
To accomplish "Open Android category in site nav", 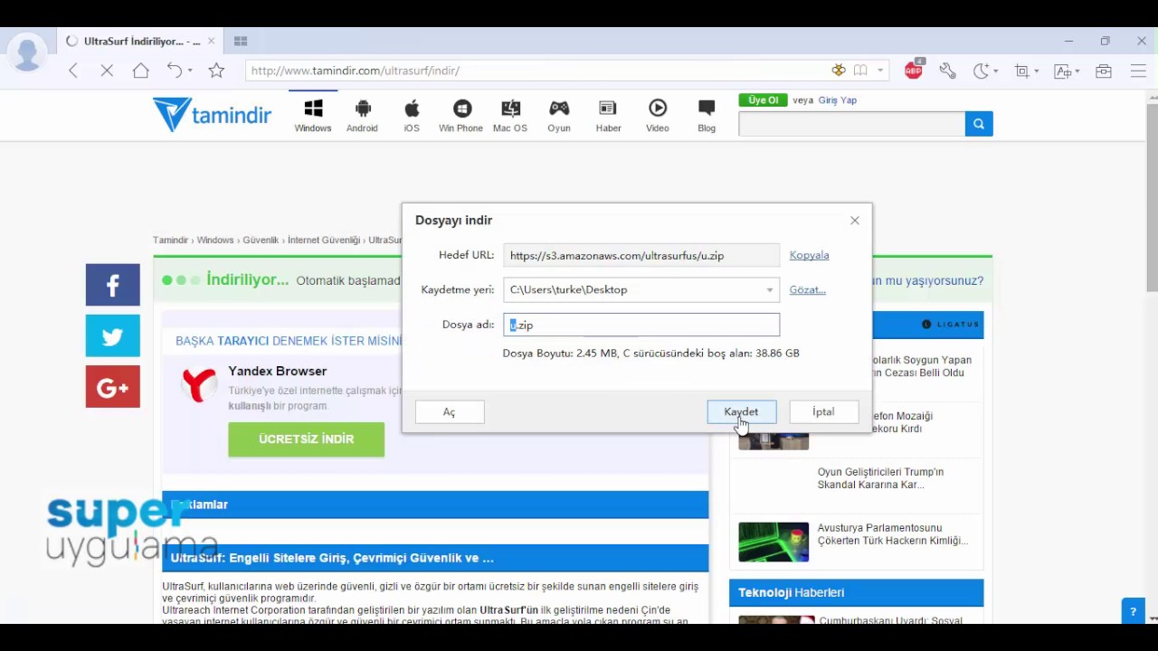I will coord(362,116).
